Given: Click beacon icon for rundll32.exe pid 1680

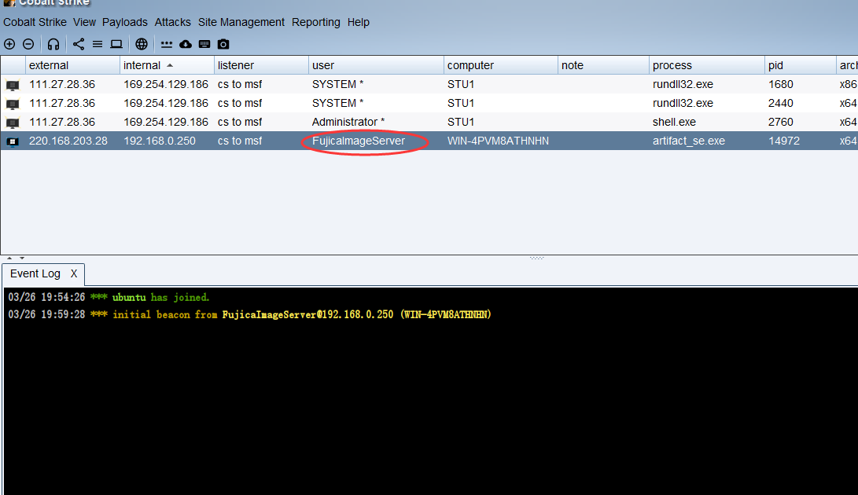Looking at the screenshot, I should tap(13, 86).
